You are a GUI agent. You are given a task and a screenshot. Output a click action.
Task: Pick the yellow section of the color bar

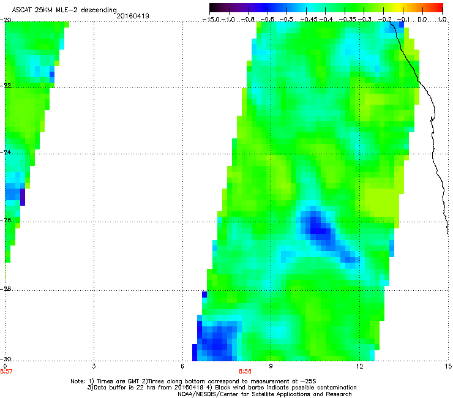pyautogui.click(x=399, y=8)
